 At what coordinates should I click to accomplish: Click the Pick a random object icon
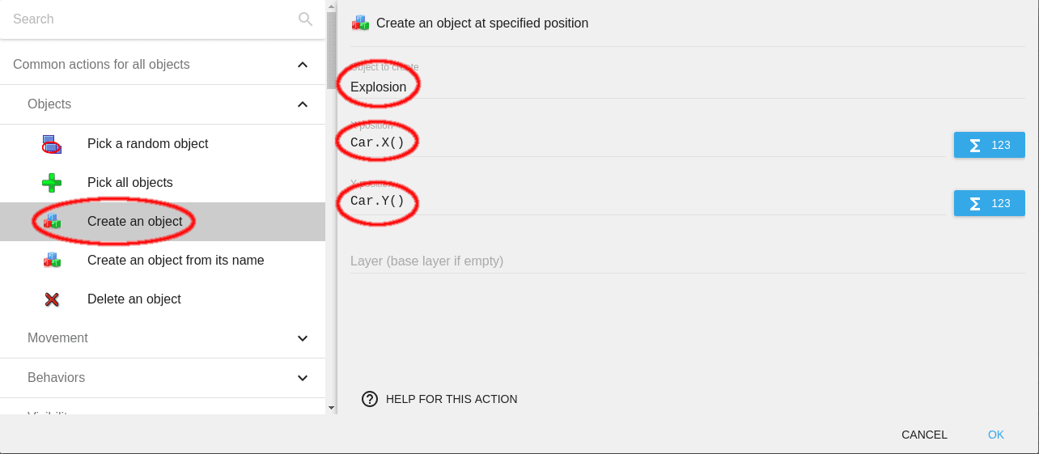[x=52, y=144]
